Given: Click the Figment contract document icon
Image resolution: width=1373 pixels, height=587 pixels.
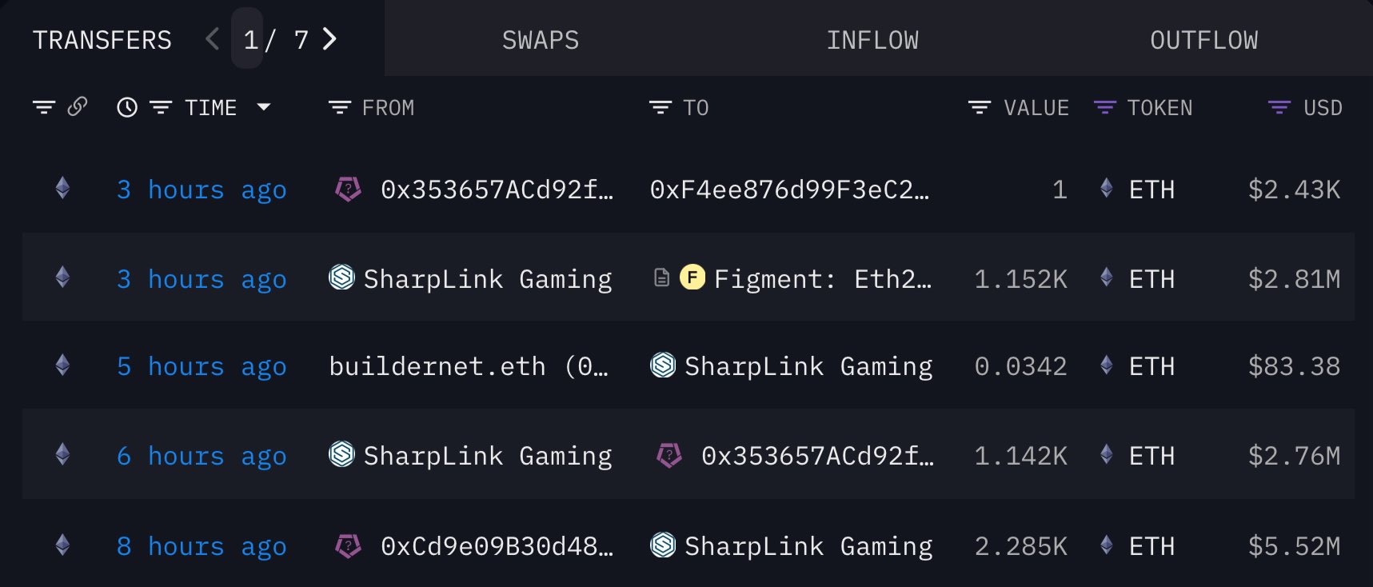Looking at the screenshot, I should [661, 278].
